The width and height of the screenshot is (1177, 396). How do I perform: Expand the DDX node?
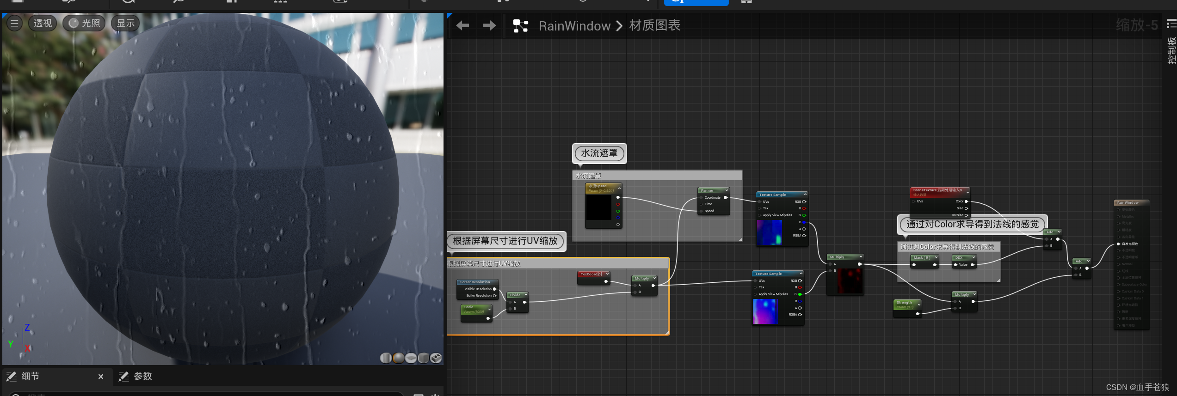point(974,257)
